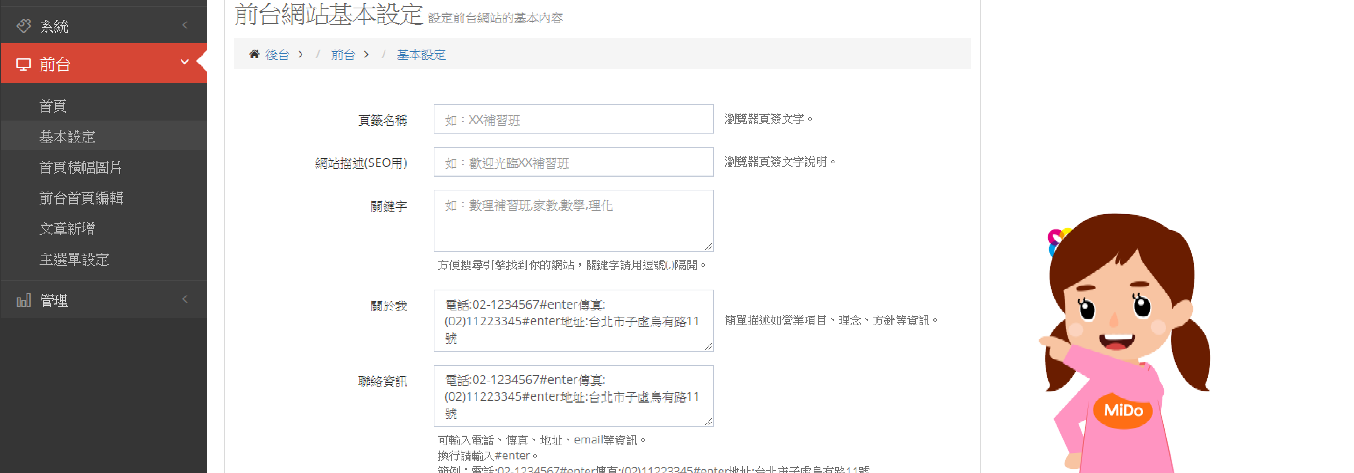Click the home icon in breadcrumb

pyautogui.click(x=254, y=54)
